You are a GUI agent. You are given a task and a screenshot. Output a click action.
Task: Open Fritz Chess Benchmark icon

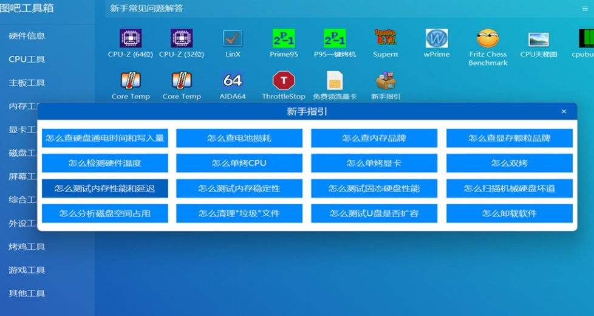pos(488,38)
